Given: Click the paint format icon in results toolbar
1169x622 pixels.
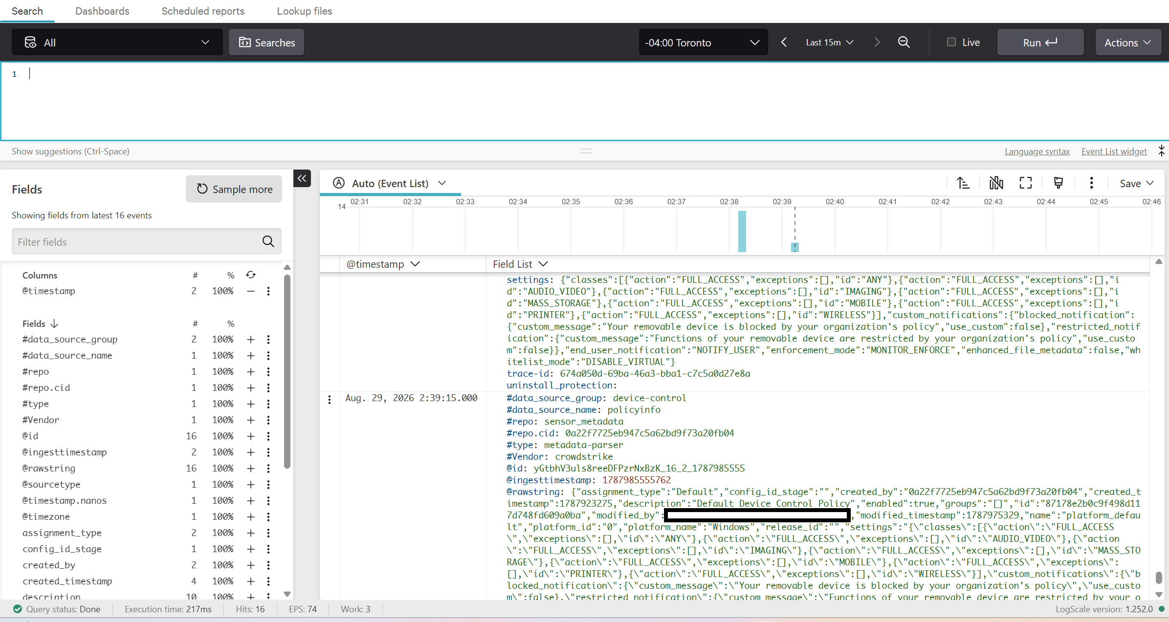Looking at the screenshot, I should tap(1059, 183).
